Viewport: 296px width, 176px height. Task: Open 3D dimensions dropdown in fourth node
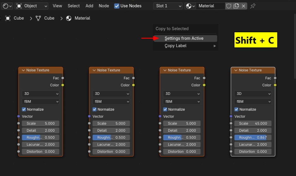coord(253,94)
